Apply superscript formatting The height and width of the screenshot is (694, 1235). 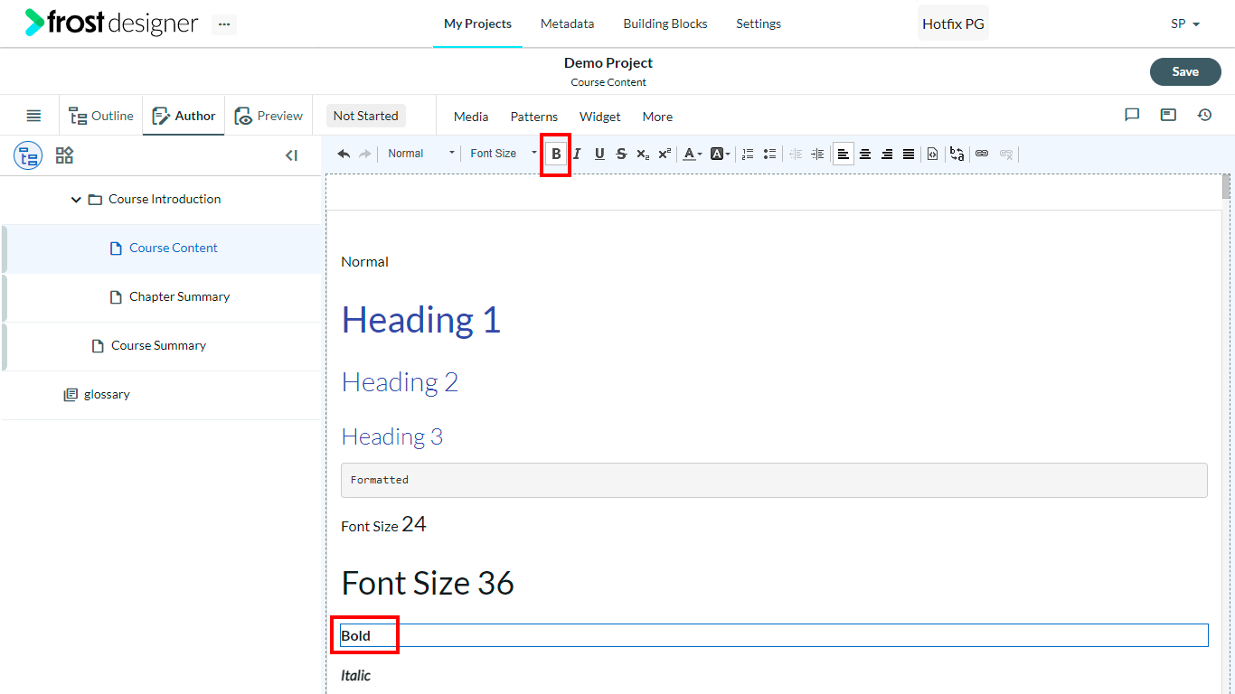pyautogui.click(x=665, y=154)
